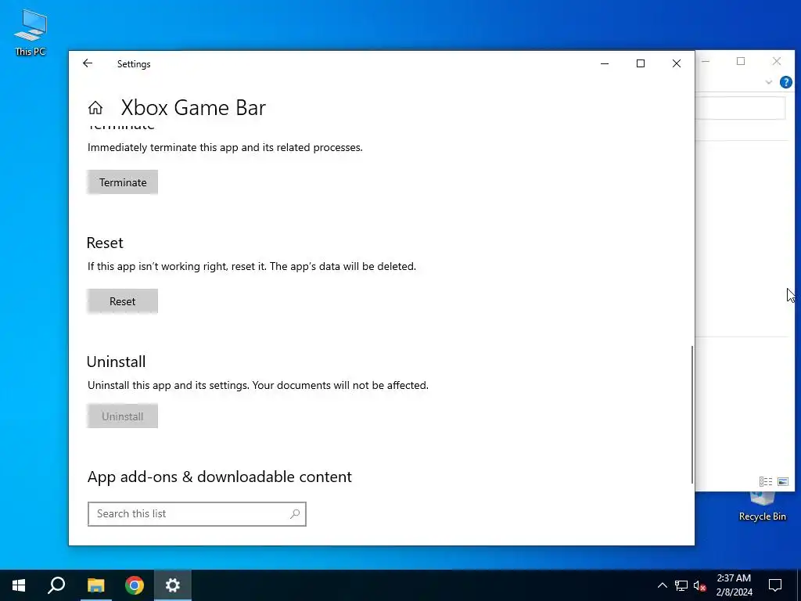Switch background window to details view
This screenshot has height=601, width=801.
pyautogui.click(x=766, y=481)
